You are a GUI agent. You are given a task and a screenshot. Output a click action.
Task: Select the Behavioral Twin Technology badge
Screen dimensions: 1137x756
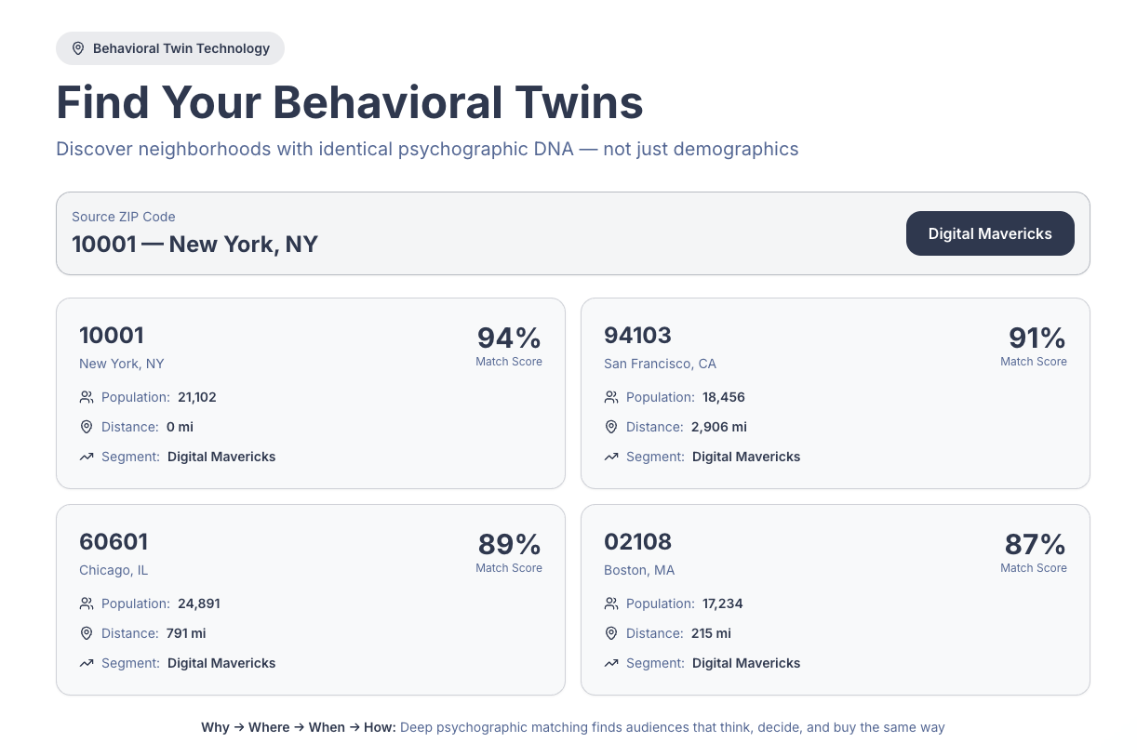pos(170,48)
